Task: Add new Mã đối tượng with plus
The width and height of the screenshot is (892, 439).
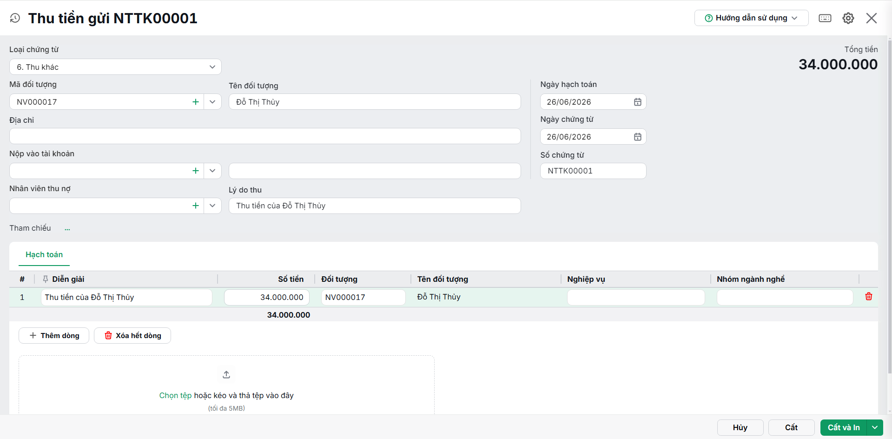Action: point(196,102)
